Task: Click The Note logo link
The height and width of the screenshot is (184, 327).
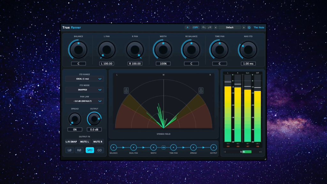Action: (259, 27)
